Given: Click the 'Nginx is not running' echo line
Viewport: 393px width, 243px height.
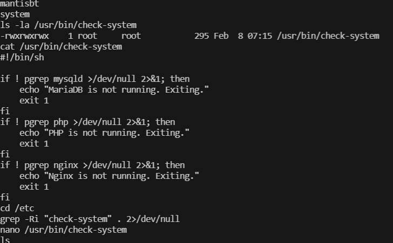Looking at the screenshot, I should pos(109,176).
